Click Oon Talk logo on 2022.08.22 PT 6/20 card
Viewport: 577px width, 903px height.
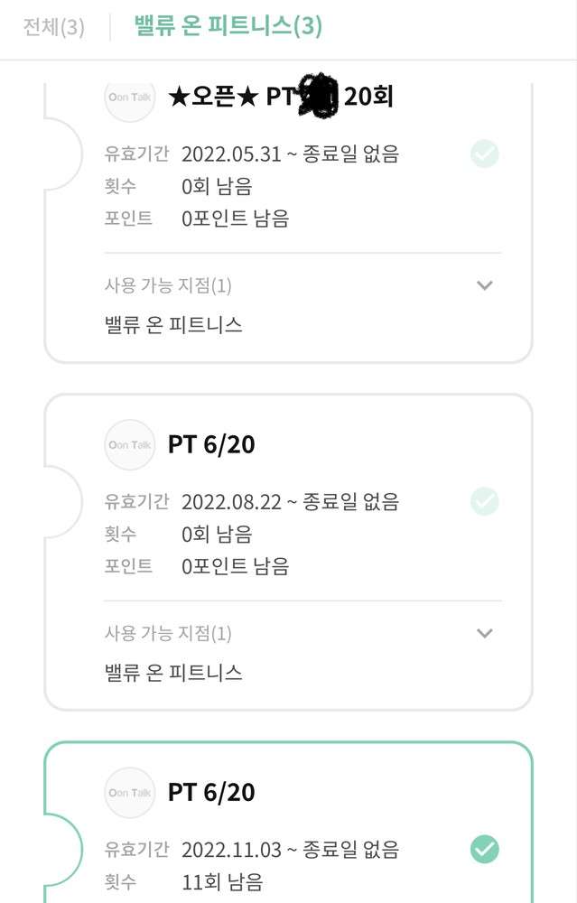click(x=130, y=444)
